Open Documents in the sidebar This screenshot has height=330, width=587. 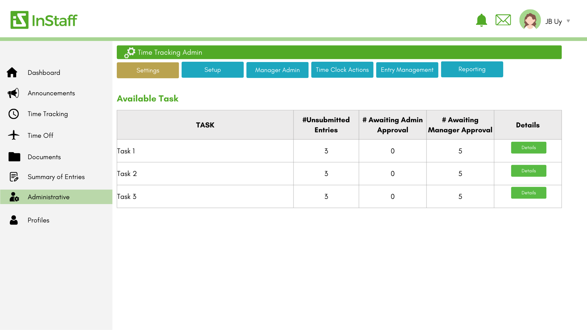44,157
